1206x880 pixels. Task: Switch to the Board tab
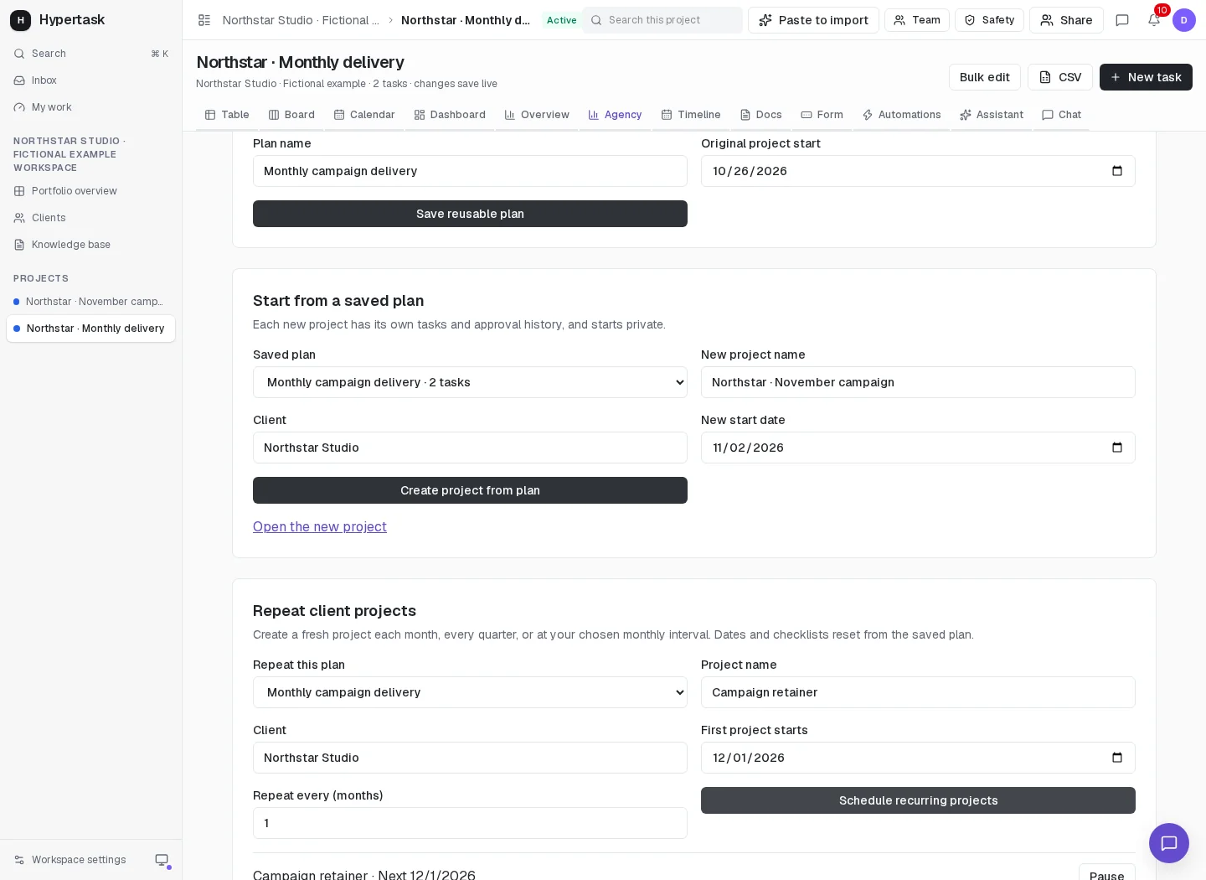coord(291,115)
